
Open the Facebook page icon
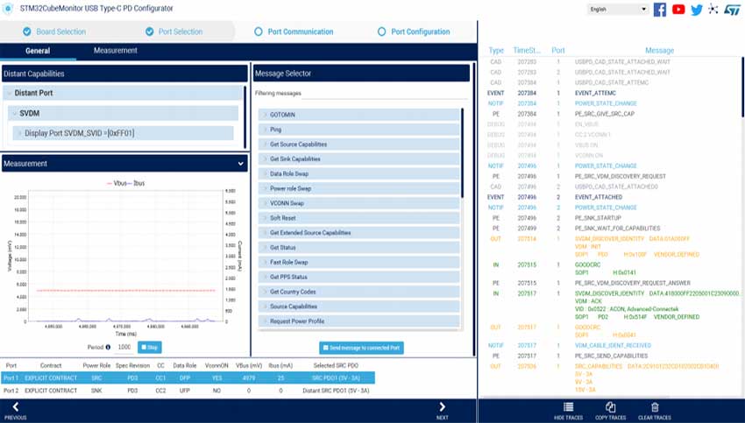(x=659, y=10)
